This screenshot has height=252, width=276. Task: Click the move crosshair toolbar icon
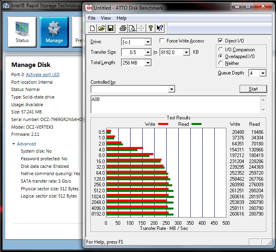(141, 28)
